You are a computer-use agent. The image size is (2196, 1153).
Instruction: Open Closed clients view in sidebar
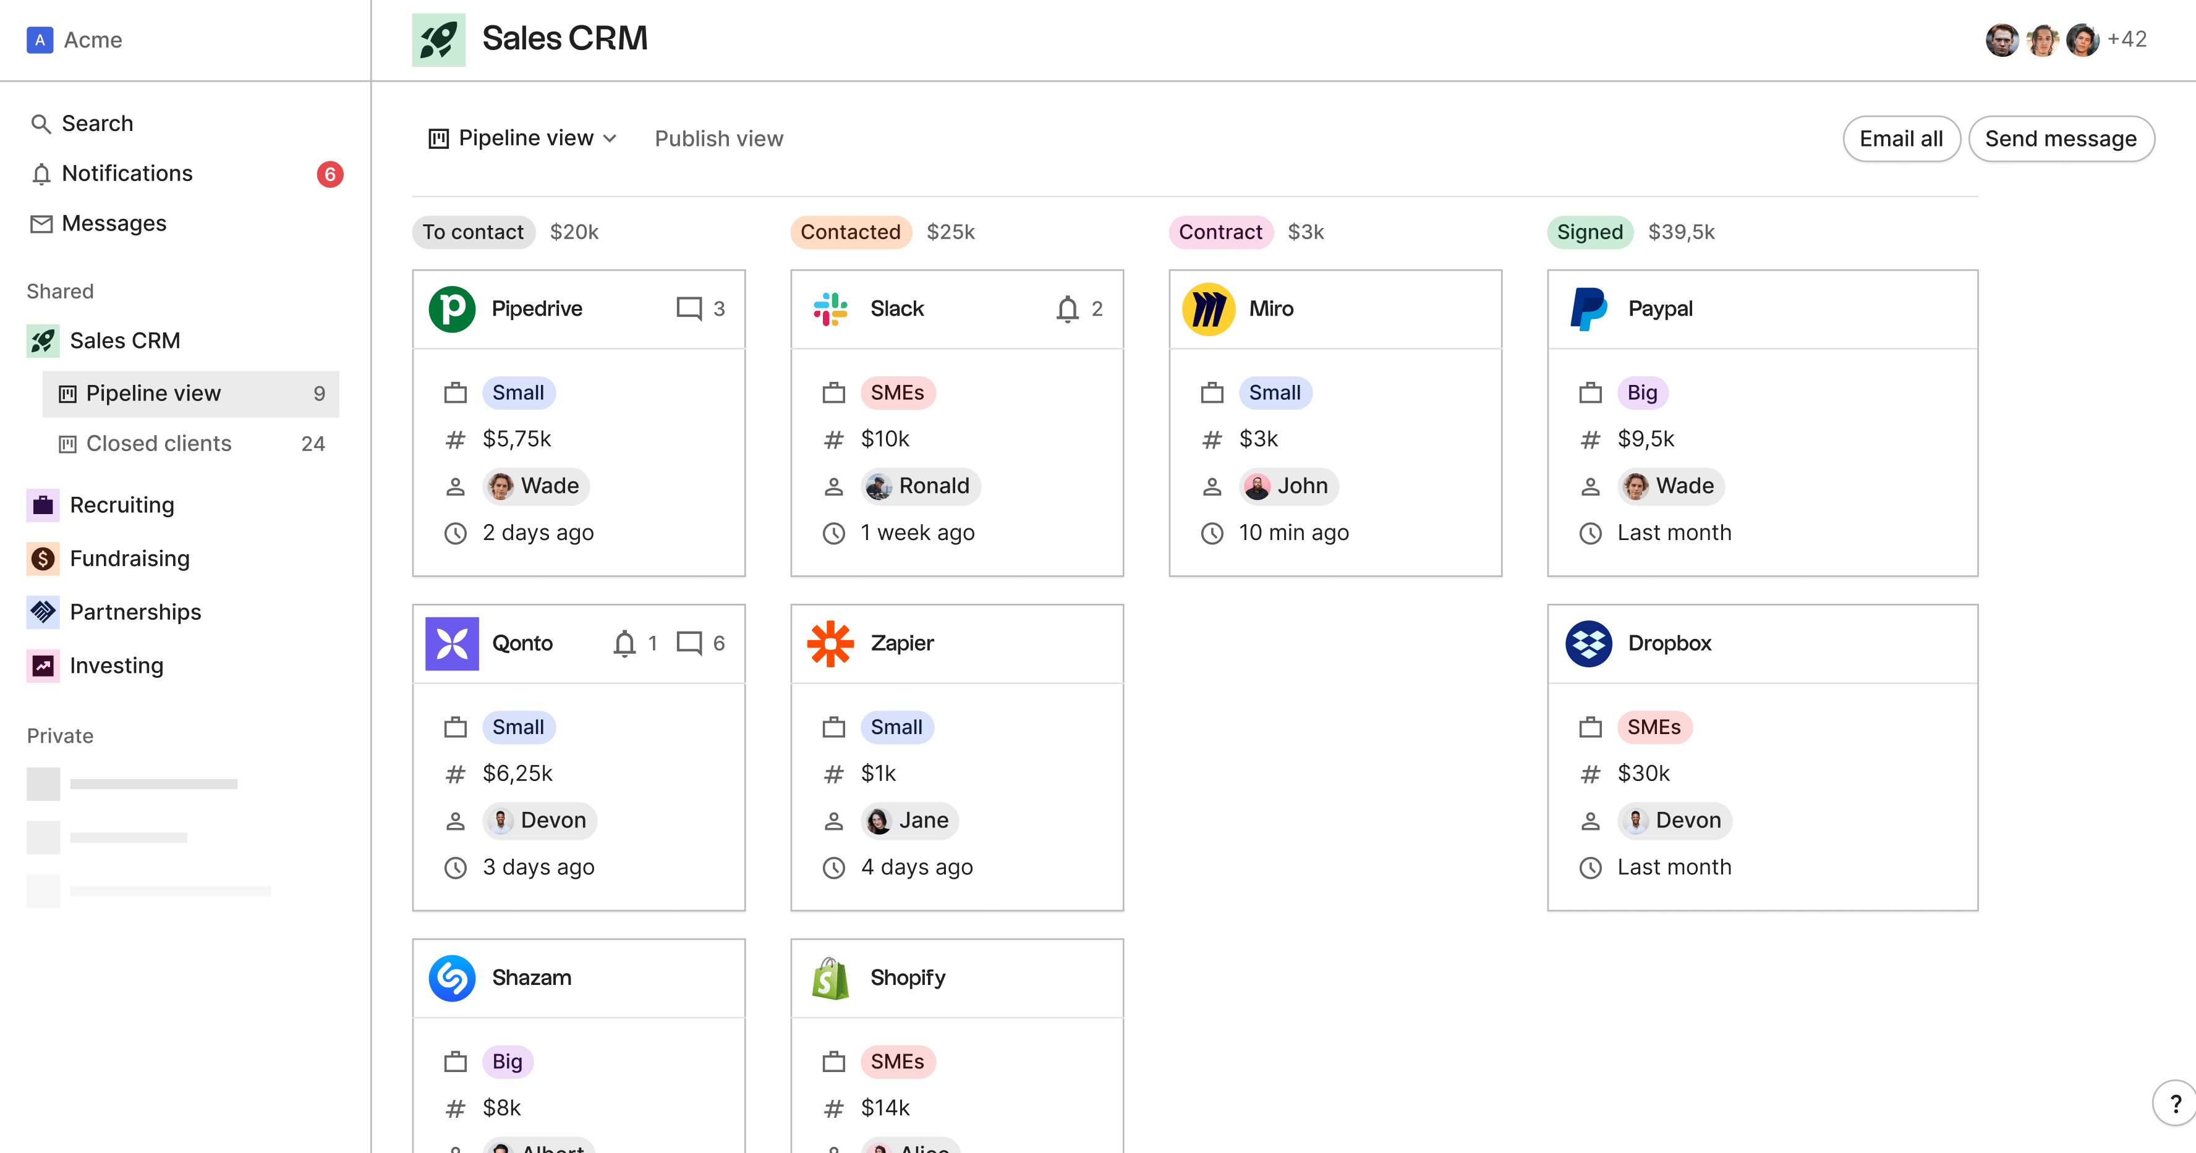[158, 444]
